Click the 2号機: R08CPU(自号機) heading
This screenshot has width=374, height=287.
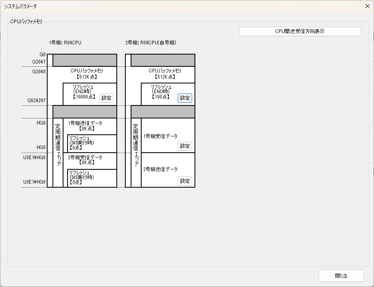pyautogui.click(x=151, y=42)
